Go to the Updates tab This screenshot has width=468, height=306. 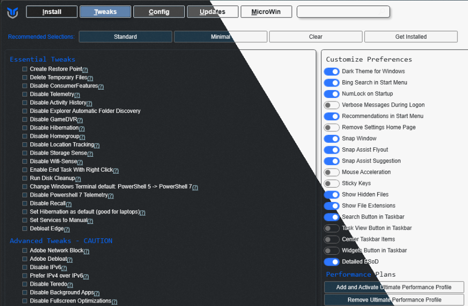click(213, 11)
